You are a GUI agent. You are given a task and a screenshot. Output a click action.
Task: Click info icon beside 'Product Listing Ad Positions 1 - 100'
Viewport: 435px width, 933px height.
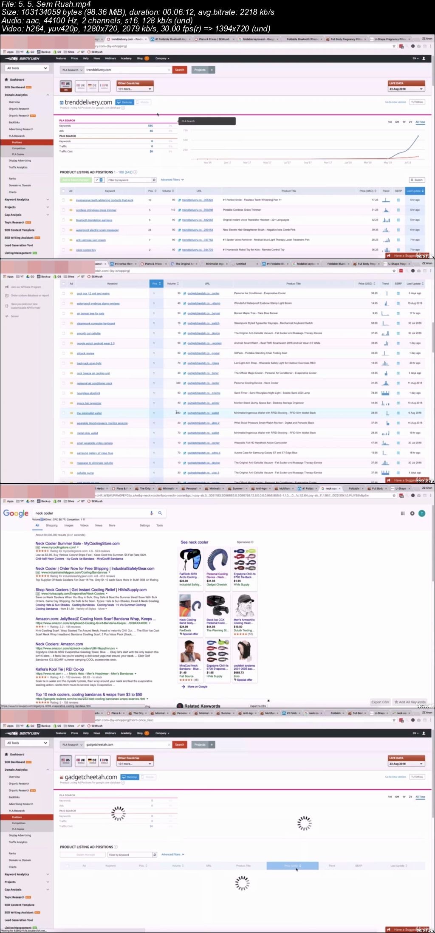click(x=136, y=172)
